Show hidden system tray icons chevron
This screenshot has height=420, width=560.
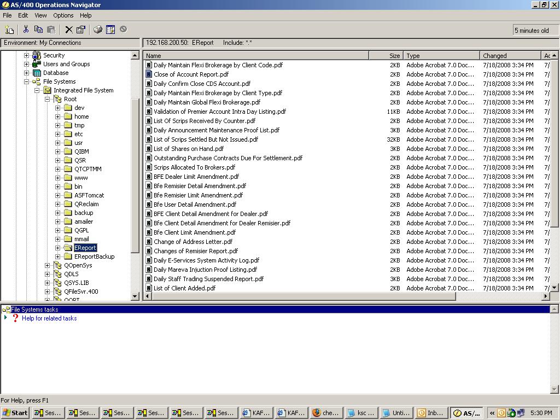coord(492,413)
